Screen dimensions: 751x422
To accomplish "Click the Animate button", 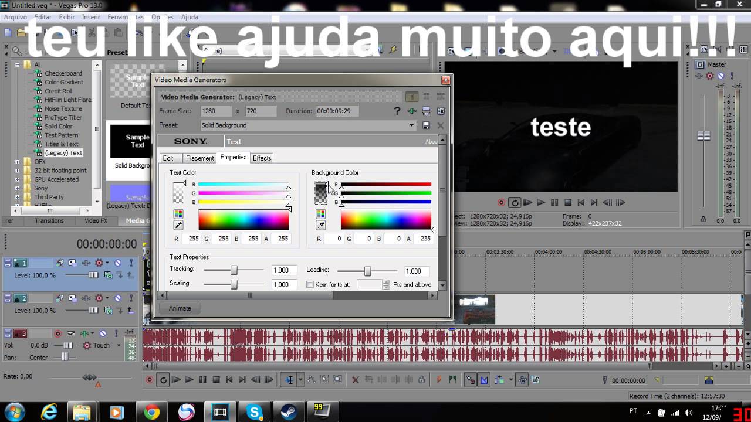I will (x=180, y=308).
